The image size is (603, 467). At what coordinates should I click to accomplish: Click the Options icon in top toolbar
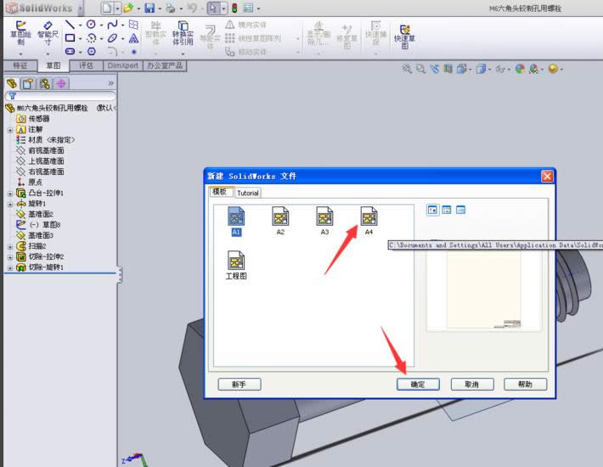[x=249, y=8]
